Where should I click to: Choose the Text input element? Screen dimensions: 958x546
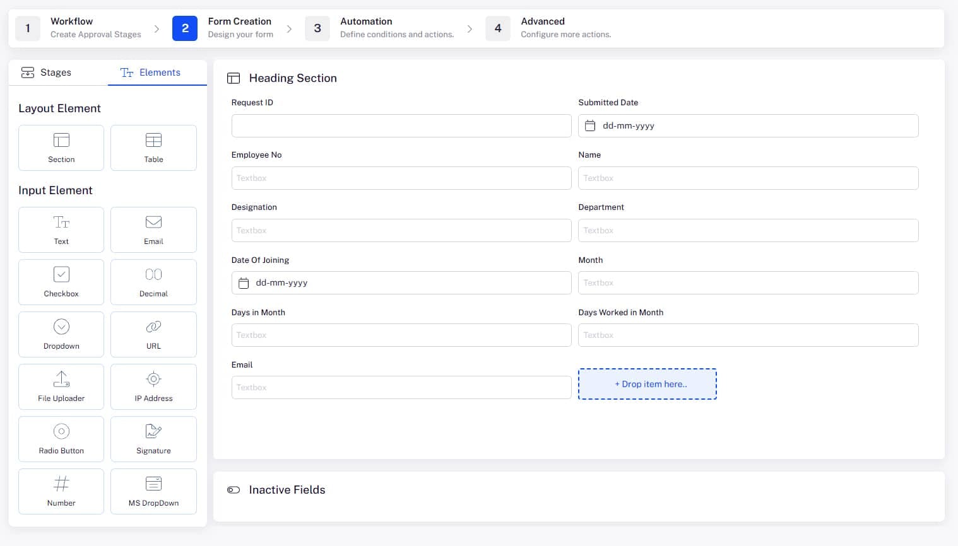(61, 229)
